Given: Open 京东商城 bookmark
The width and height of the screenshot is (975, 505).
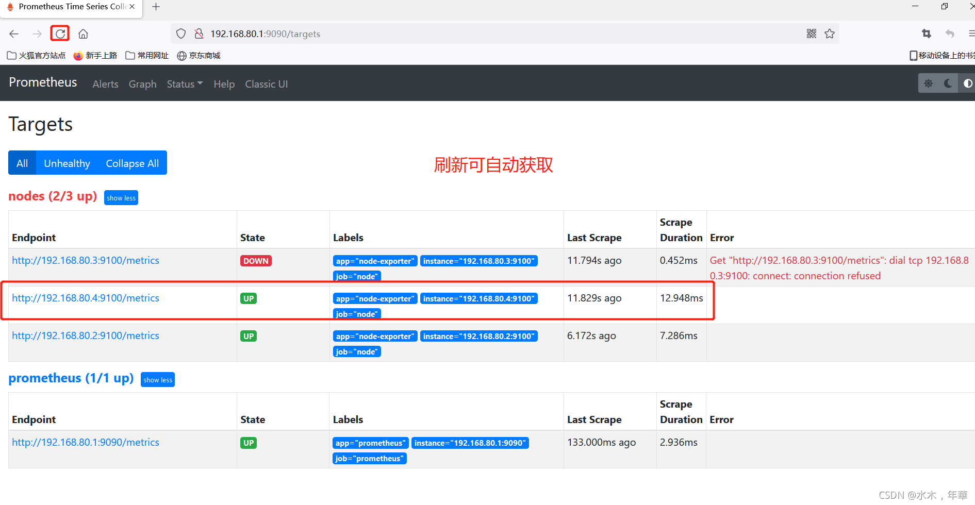Looking at the screenshot, I should [x=199, y=56].
